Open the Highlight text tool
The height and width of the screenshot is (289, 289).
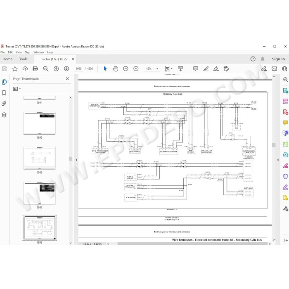pos(206,69)
